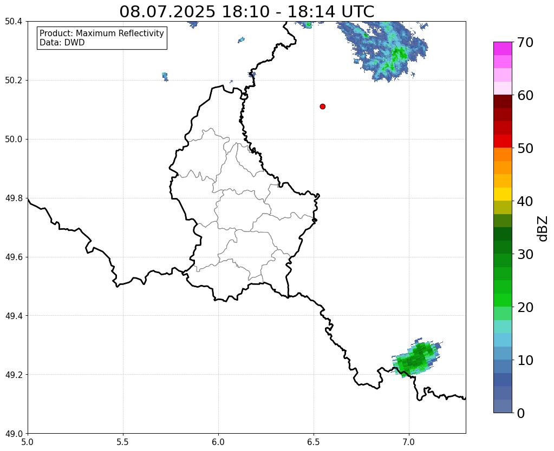Screen dimensions: 554x451
Task: Click the dark red colorbar swatch below 60
Action: pyautogui.click(x=503, y=102)
